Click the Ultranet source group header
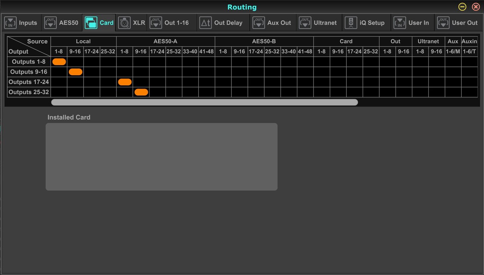 [428, 42]
